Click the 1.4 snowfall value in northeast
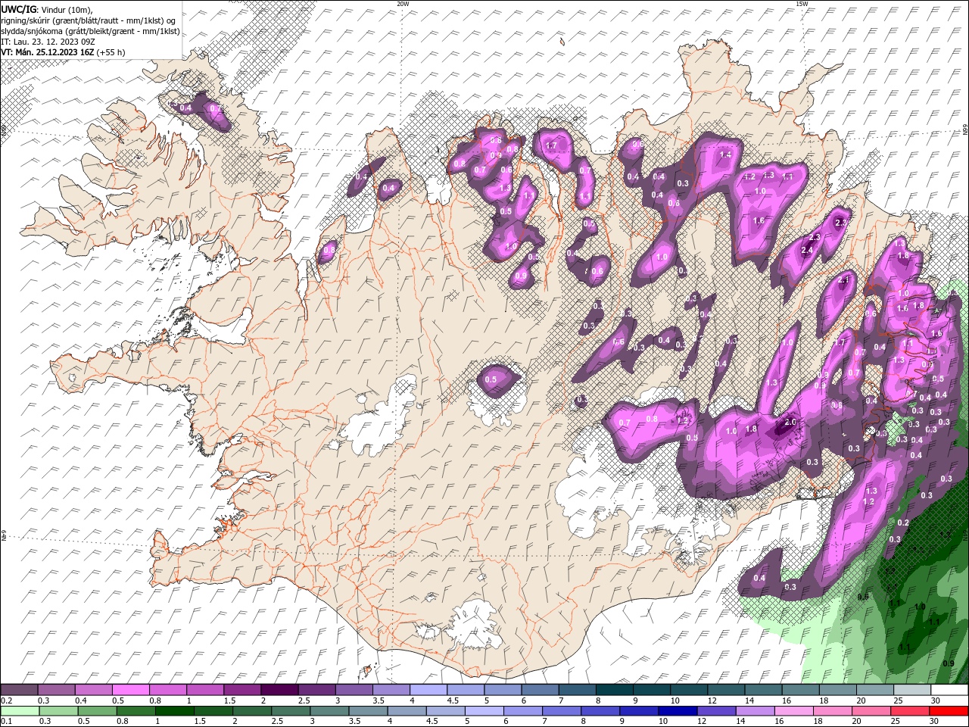Image resolution: width=969 pixels, height=727 pixels. pyautogui.click(x=725, y=154)
